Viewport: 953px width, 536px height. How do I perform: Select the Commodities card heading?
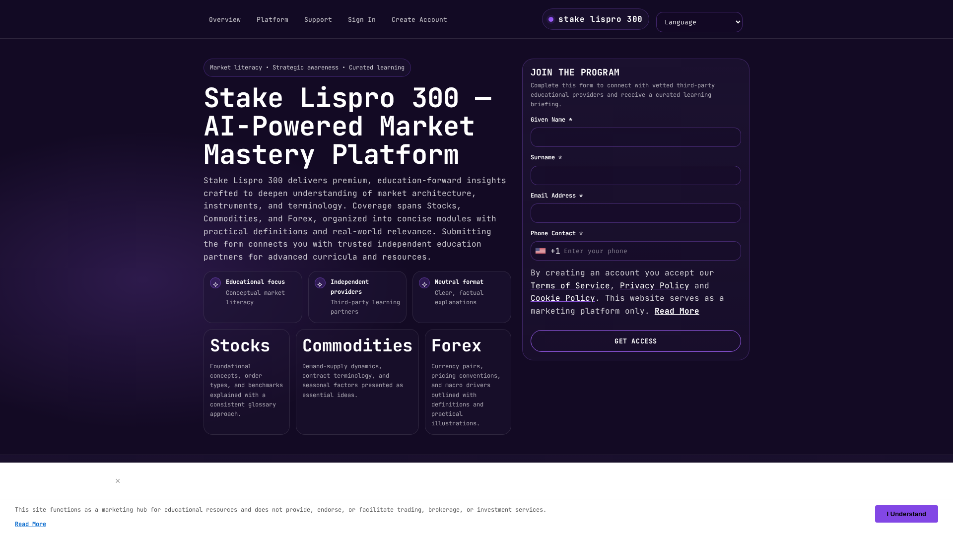[x=357, y=346]
